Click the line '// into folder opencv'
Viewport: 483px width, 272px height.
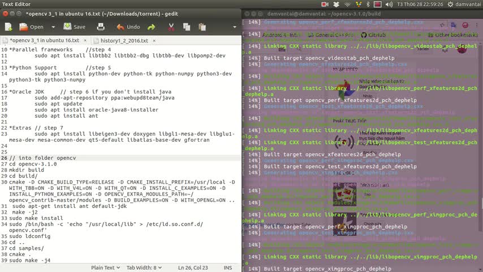coord(42,158)
